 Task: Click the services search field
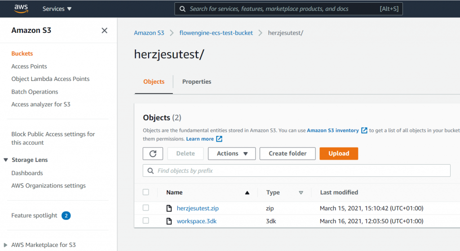[x=288, y=9]
